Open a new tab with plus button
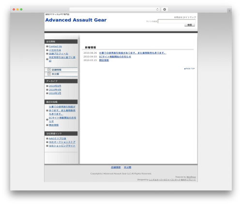The height and width of the screenshot is (205, 242). click(229, 11)
